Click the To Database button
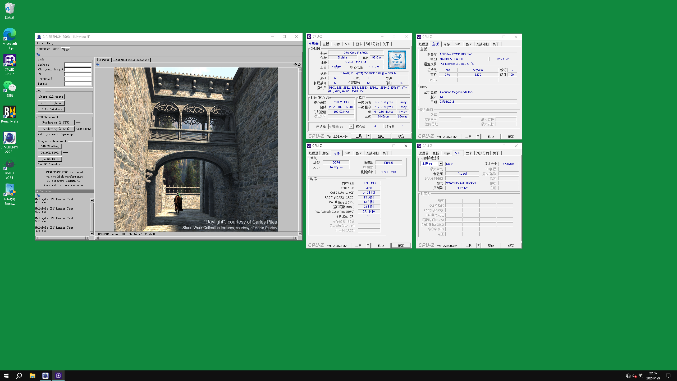The width and height of the screenshot is (677, 381). (51, 109)
